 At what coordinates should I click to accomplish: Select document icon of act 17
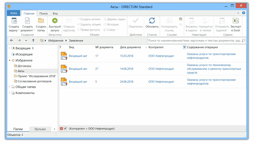coord(64,56)
